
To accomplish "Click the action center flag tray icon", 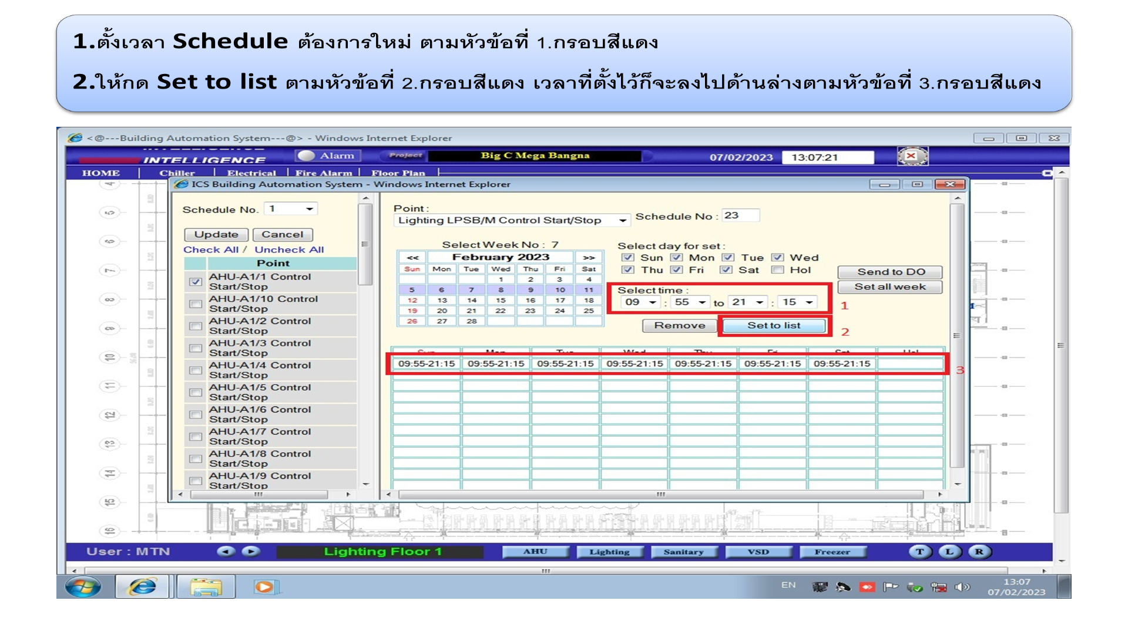I will point(891,587).
